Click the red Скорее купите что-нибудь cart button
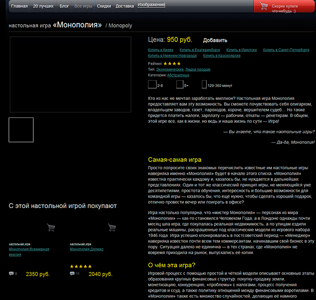This screenshot has width=316, height=300. (285, 6)
